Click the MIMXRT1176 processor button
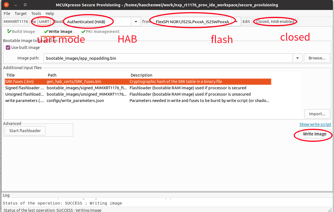Viewport: 334px width, 212px height. click(16, 22)
